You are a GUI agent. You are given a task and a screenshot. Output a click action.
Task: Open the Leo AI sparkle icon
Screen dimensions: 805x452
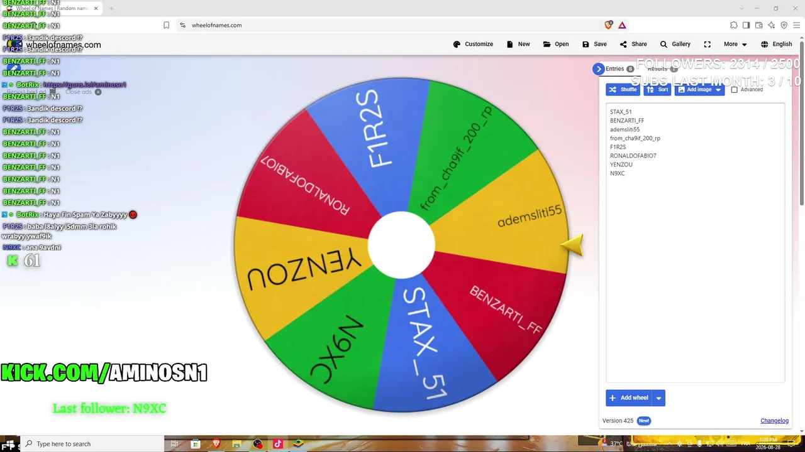[771, 25]
